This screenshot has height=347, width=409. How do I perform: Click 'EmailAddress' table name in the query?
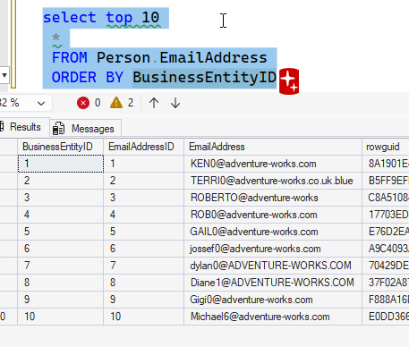click(213, 57)
